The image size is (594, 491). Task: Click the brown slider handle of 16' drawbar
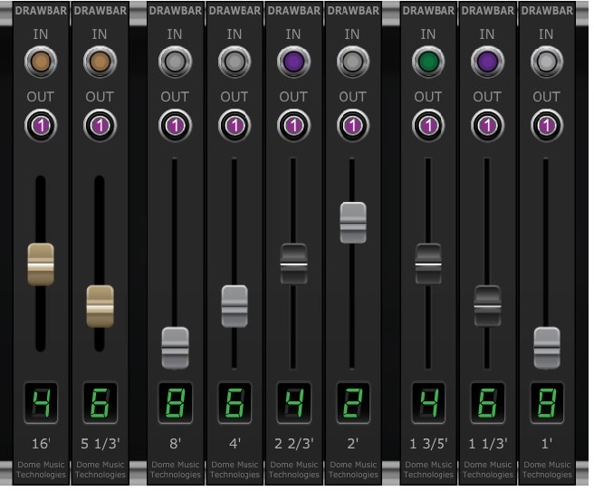tap(41, 265)
